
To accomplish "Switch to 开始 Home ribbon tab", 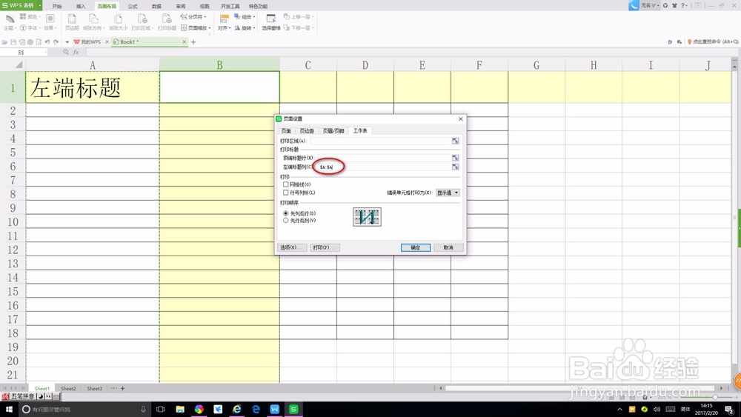I will pyautogui.click(x=57, y=6).
